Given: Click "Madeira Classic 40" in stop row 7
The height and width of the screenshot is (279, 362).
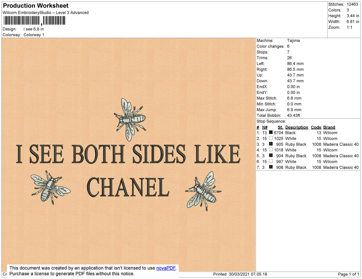Looking at the screenshot, I should (341, 167).
